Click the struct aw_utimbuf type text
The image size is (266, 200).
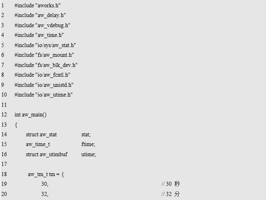tap(47, 154)
